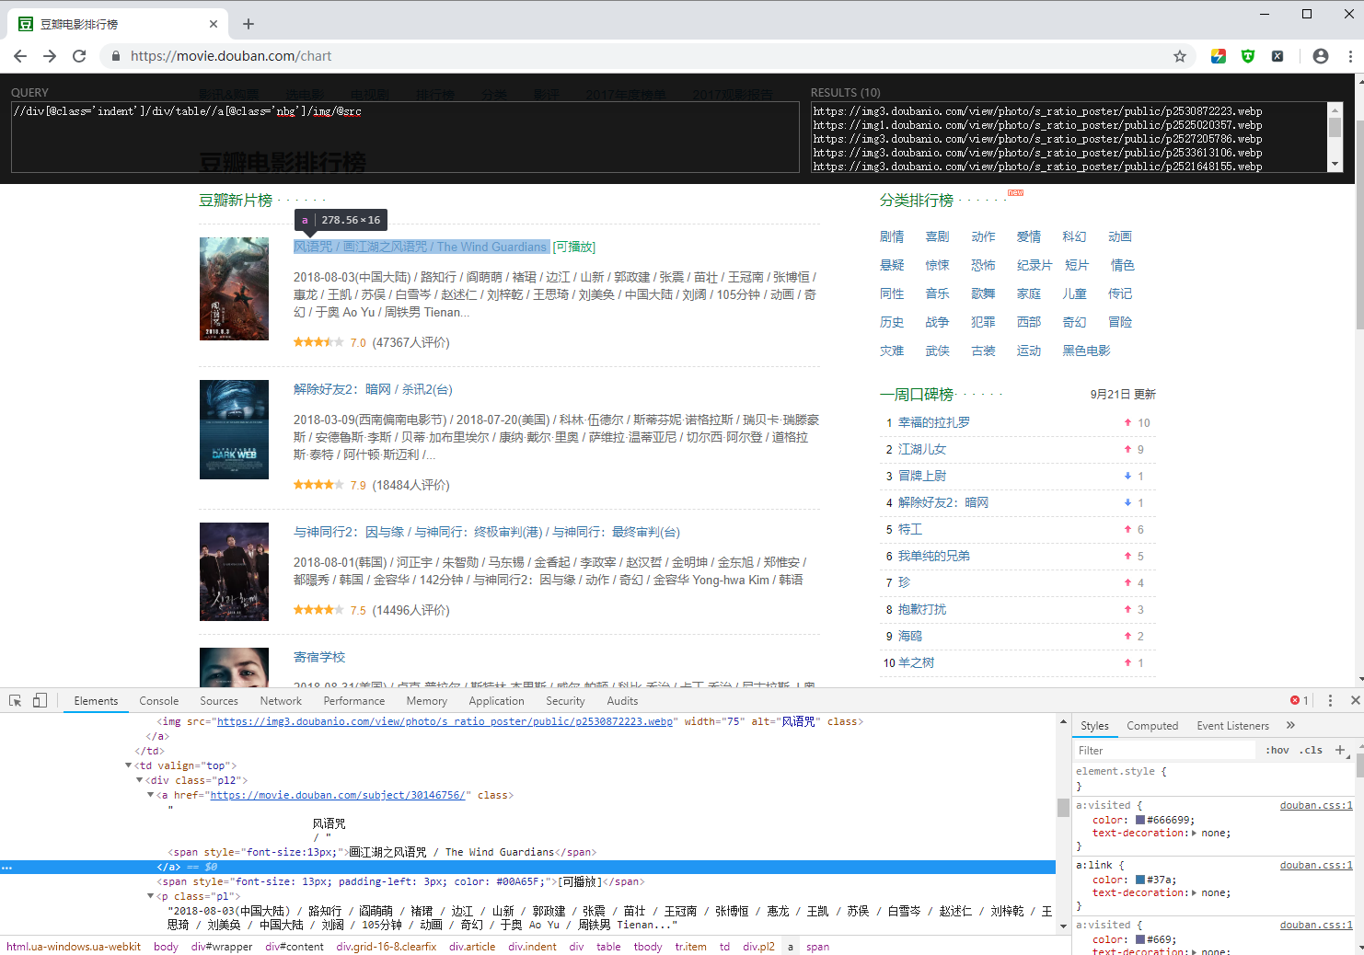This screenshot has width=1364, height=955.
Task: Expand a:visited text-decoration property
Action: tap(1195, 834)
